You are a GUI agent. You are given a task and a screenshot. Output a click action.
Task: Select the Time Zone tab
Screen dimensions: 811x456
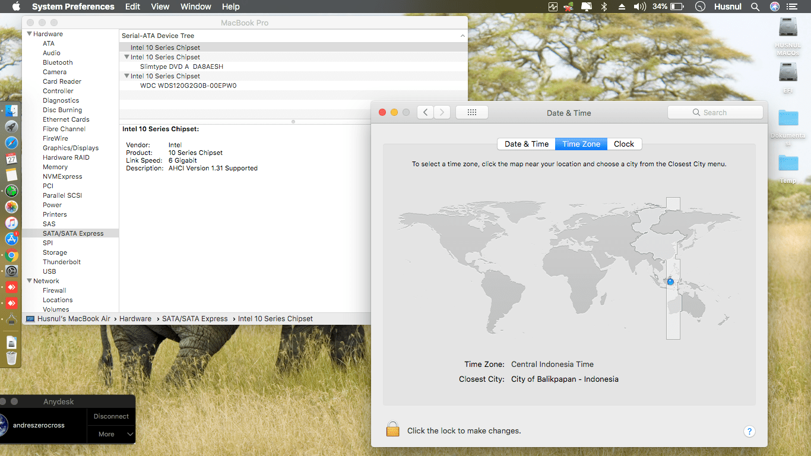click(x=581, y=144)
